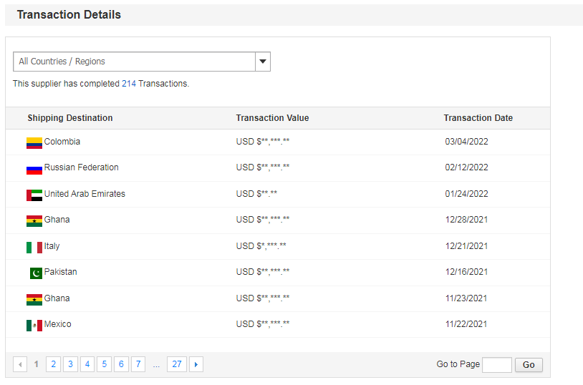Screen dimensions: 583x385
Task: Go to next page with right arrow
Action: [196, 365]
